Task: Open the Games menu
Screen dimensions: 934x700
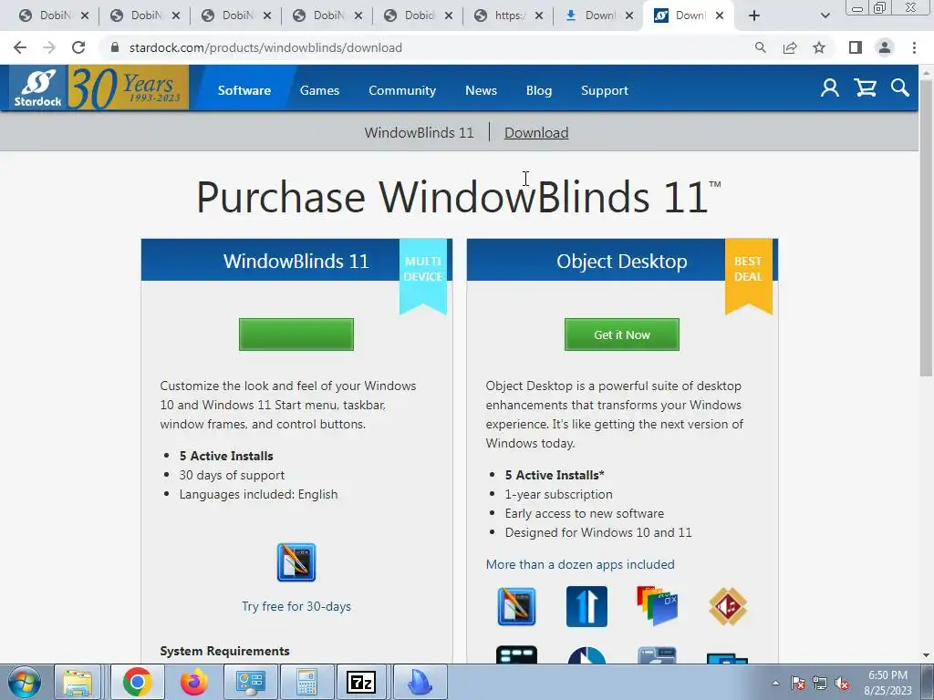Action: point(319,90)
